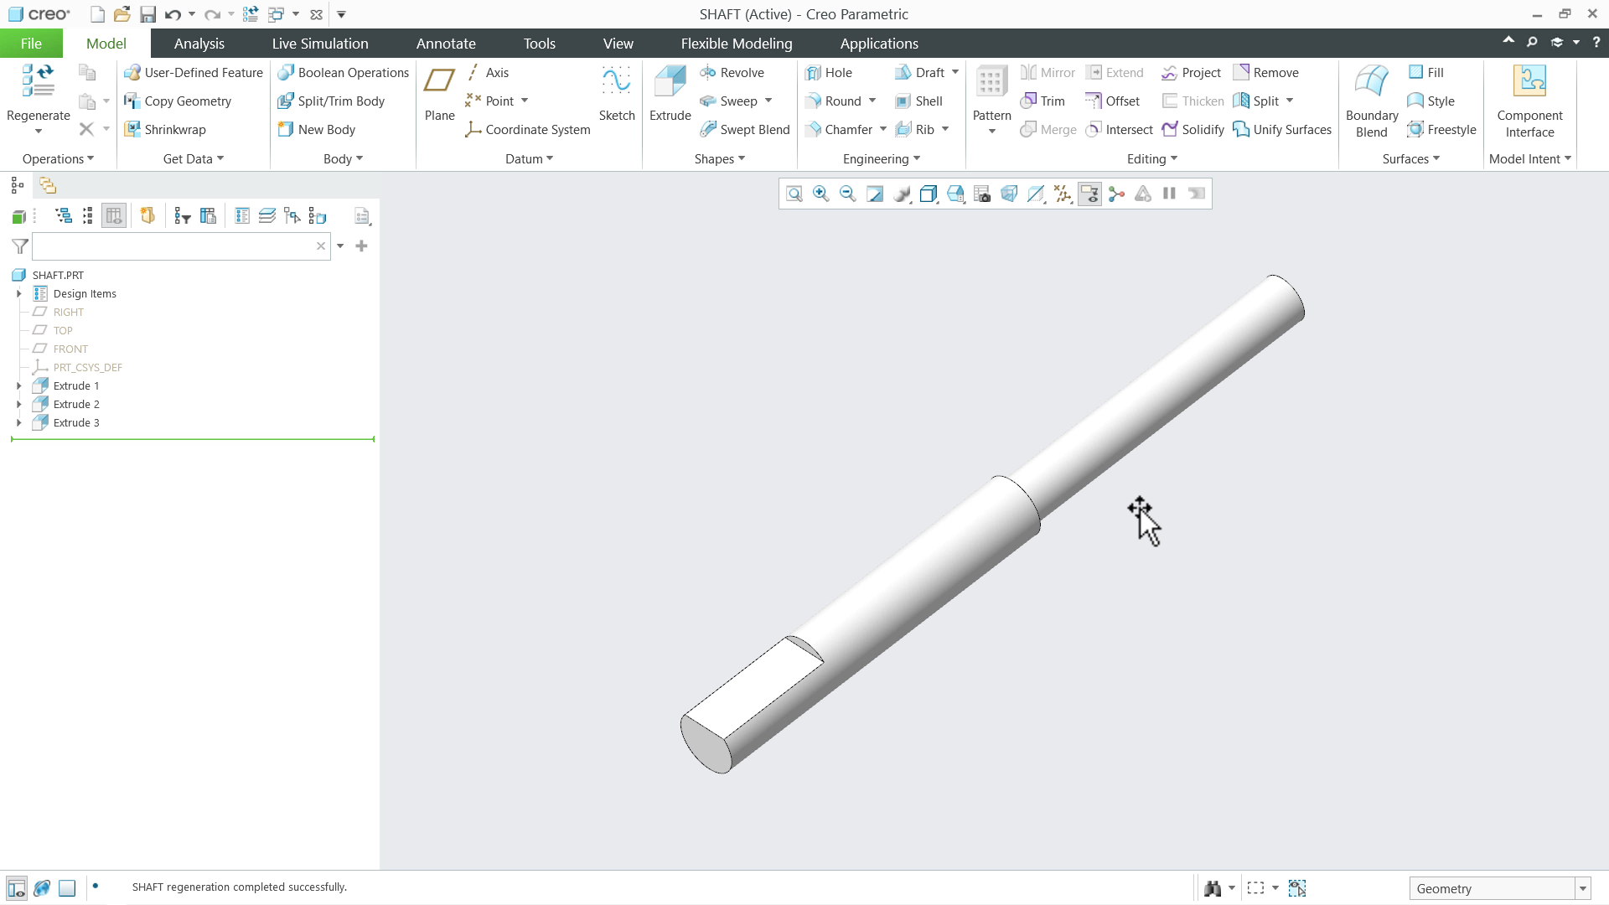Screen dimensions: 1609x905
Task: Open the Pattern tool
Action: pyautogui.click(x=991, y=92)
